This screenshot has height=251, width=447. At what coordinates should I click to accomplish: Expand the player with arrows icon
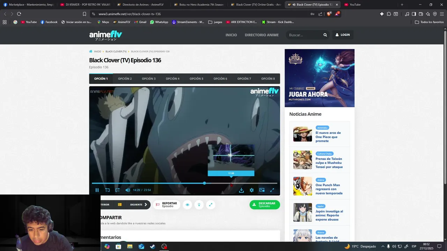pos(211,205)
